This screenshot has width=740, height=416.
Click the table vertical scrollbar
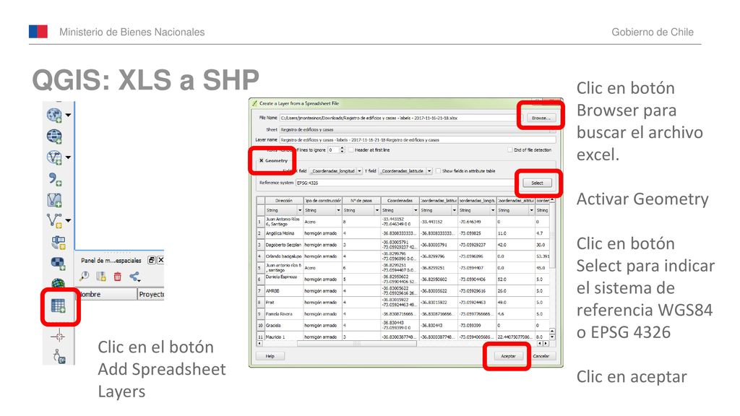click(552, 269)
